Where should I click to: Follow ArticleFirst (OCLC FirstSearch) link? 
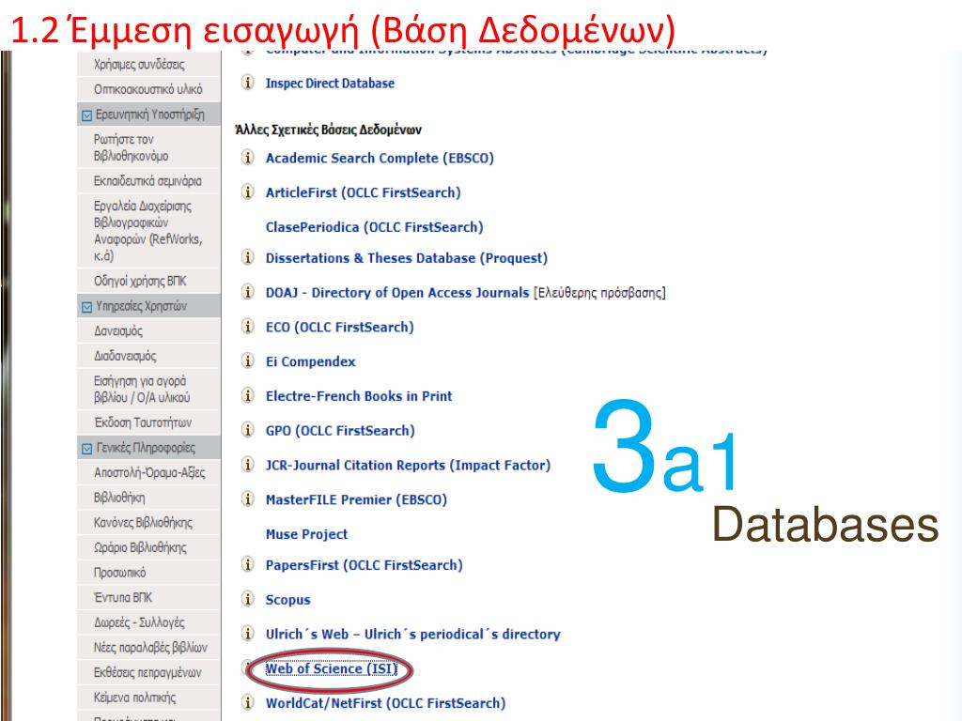click(364, 192)
